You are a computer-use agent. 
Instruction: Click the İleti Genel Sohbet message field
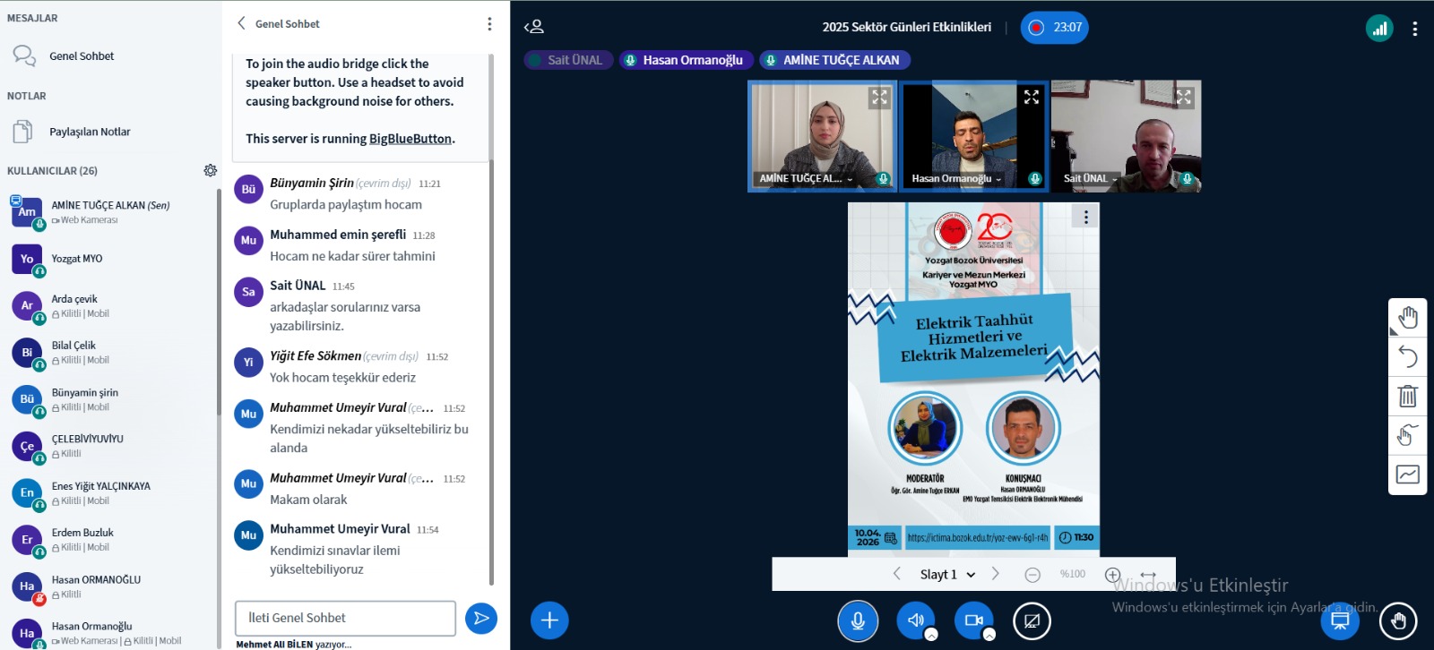(x=345, y=618)
